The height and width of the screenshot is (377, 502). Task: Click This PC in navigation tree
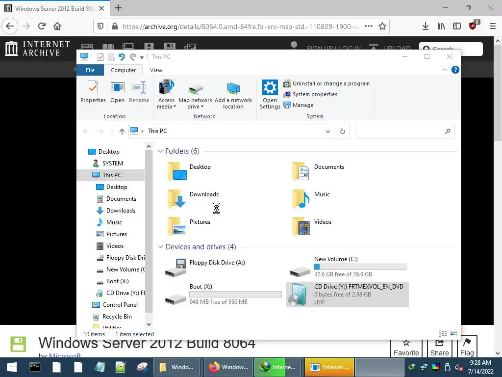click(x=112, y=175)
